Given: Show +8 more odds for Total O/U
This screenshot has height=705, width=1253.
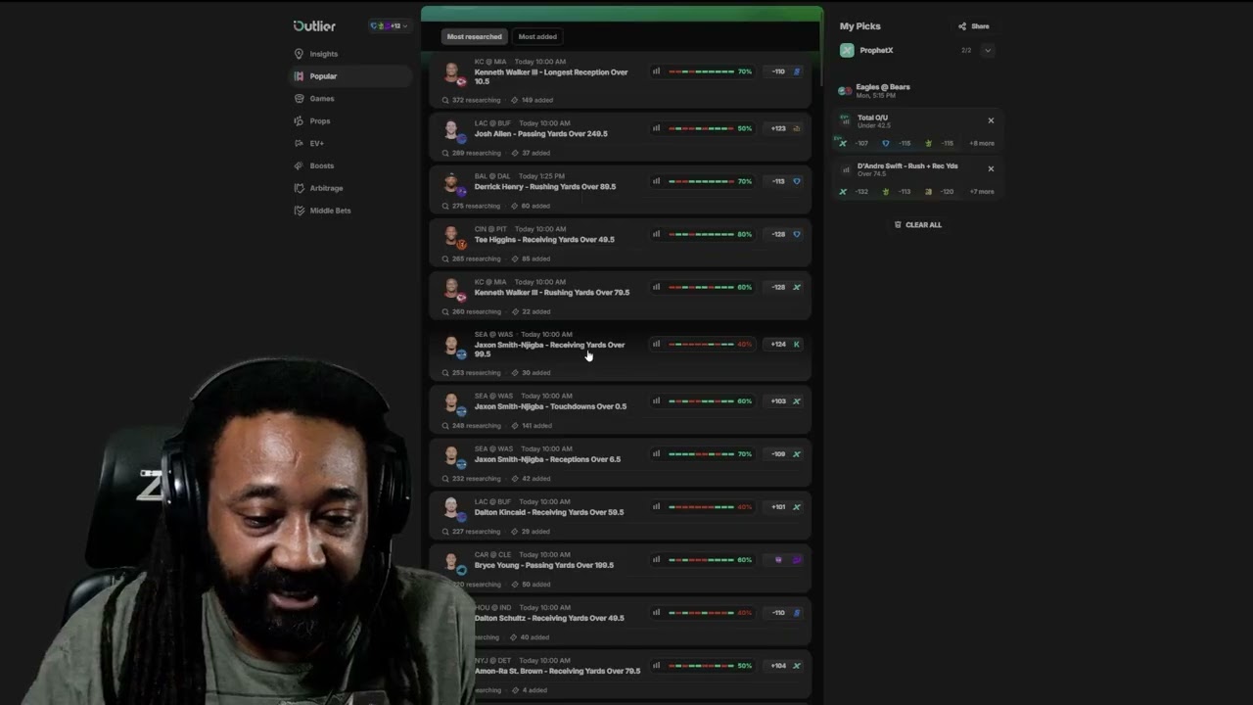Looking at the screenshot, I should (x=982, y=143).
